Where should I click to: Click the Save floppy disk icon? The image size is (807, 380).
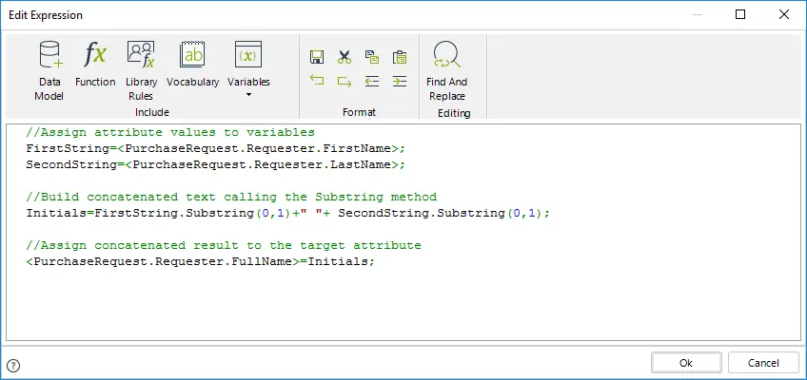pyautogui.click(x=317, y=57)
